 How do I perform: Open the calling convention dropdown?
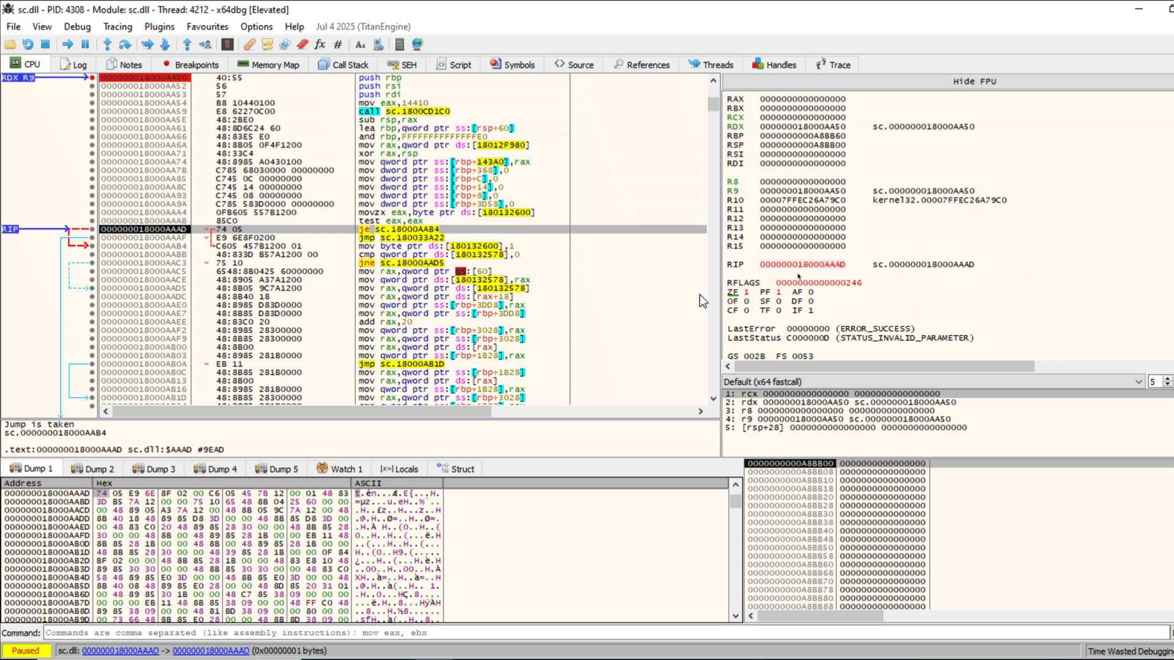coord(933,381)
